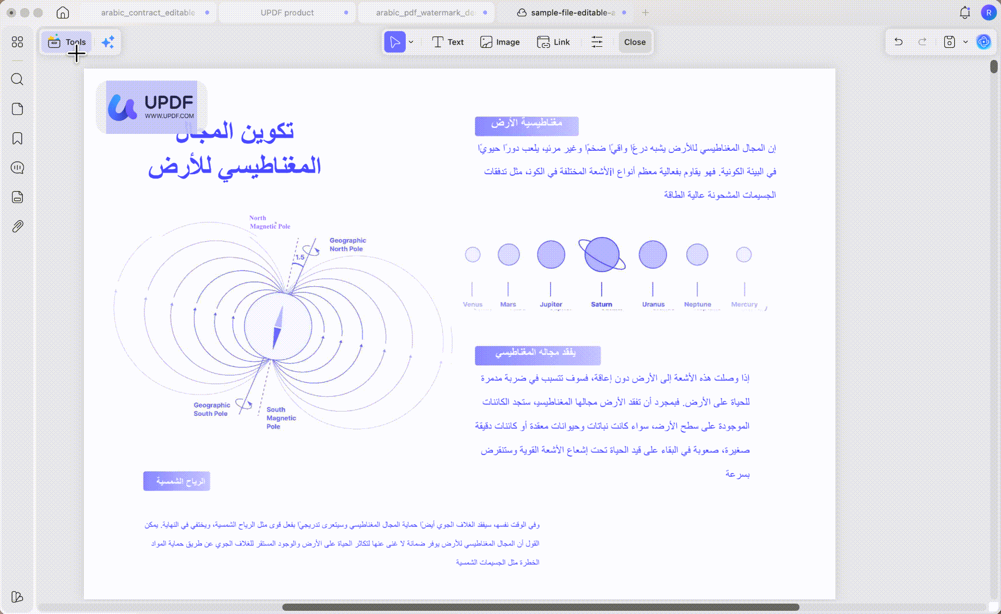Click the Jupiter label text
The height and width of the screenshot is (614, 1001).
click(x=551, y=304)
